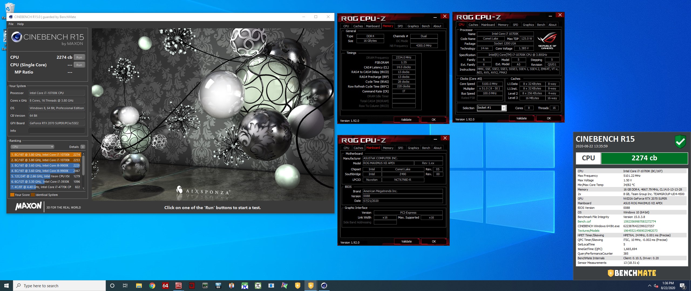Viewport: 691px width, 291px height.
Task: Click the Cinebench title bar logo icon
Action: coord(11,17)
